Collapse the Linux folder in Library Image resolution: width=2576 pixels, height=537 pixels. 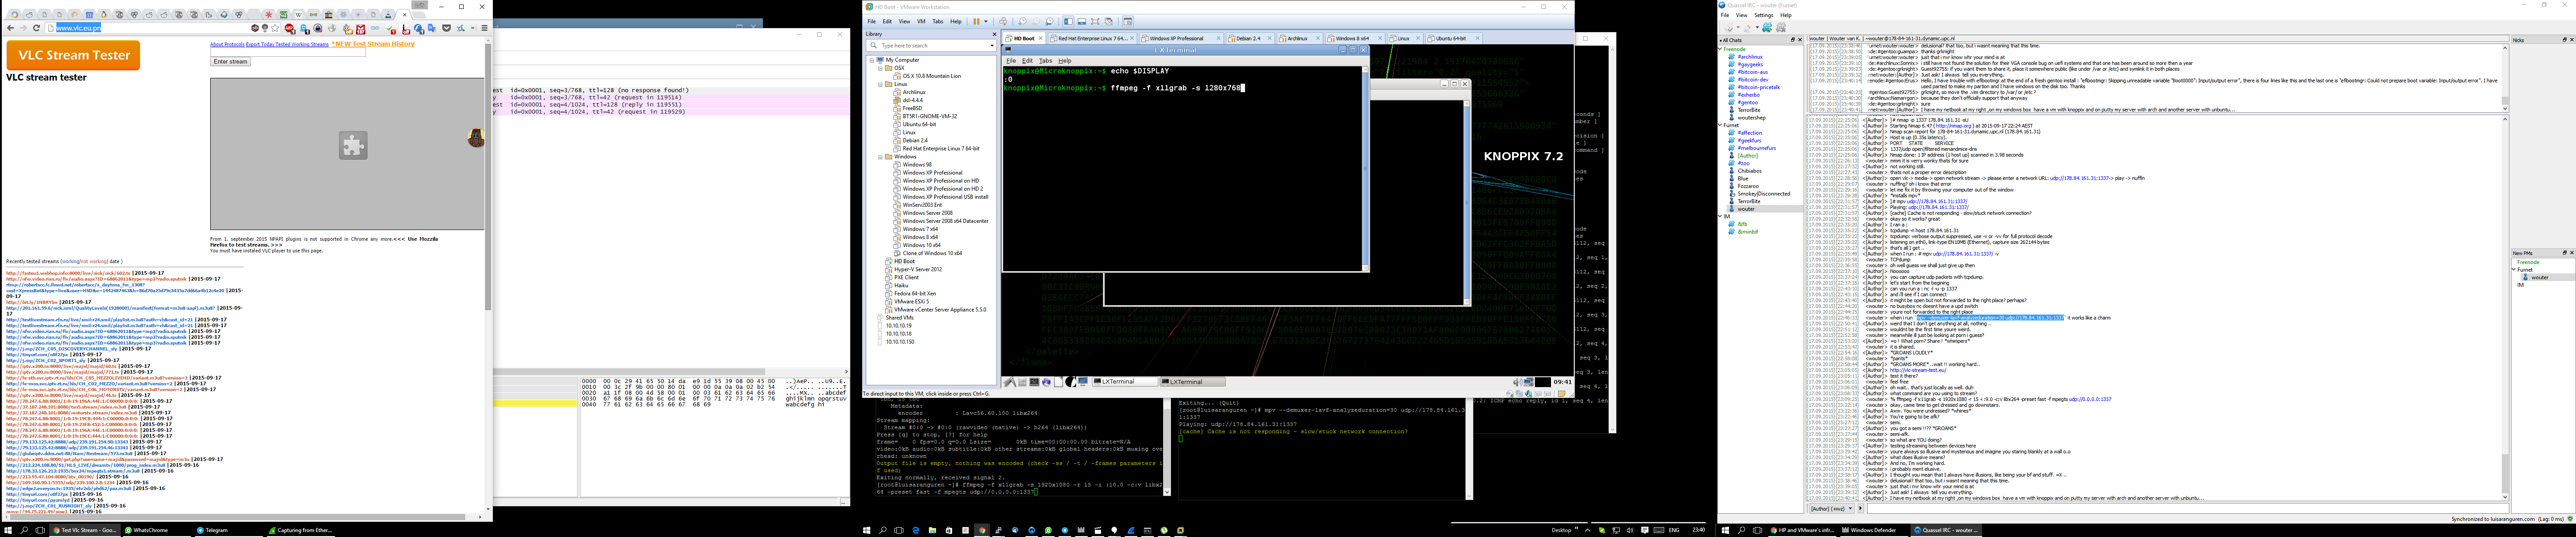(881, 84)
